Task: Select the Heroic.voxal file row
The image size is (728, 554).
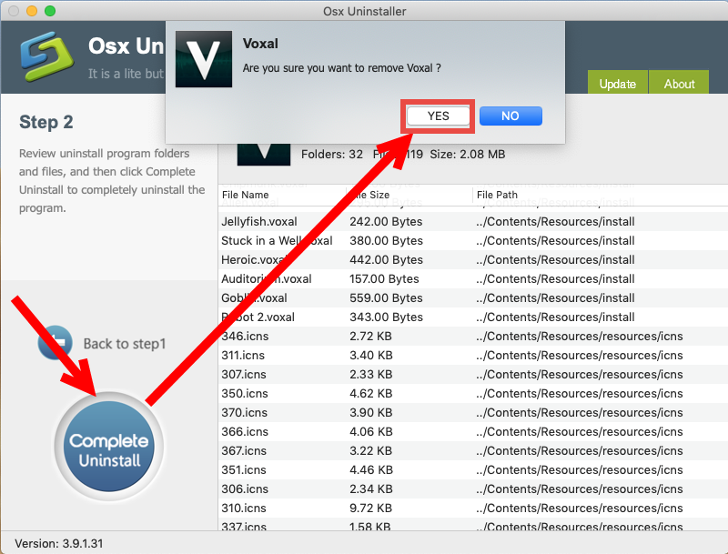Action: [364, 259]
